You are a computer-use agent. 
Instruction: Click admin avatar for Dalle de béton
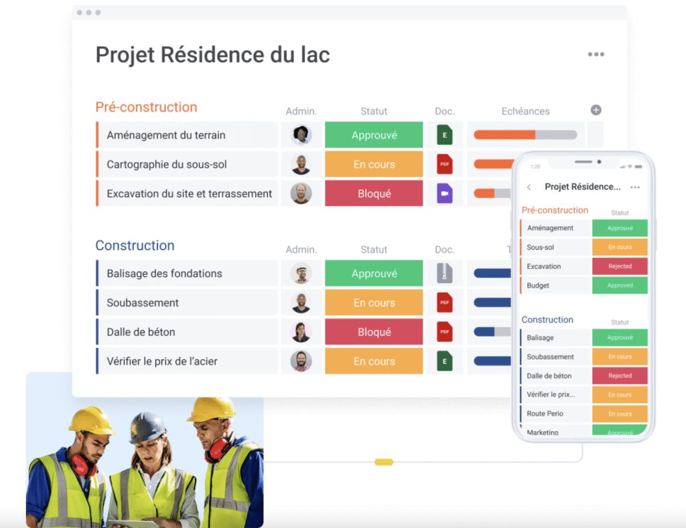tap(301, 332)
